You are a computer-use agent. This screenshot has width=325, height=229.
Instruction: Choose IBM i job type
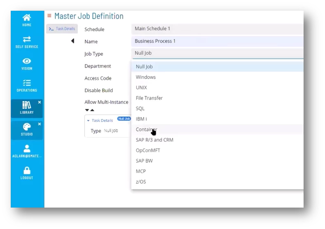point(217,119)
